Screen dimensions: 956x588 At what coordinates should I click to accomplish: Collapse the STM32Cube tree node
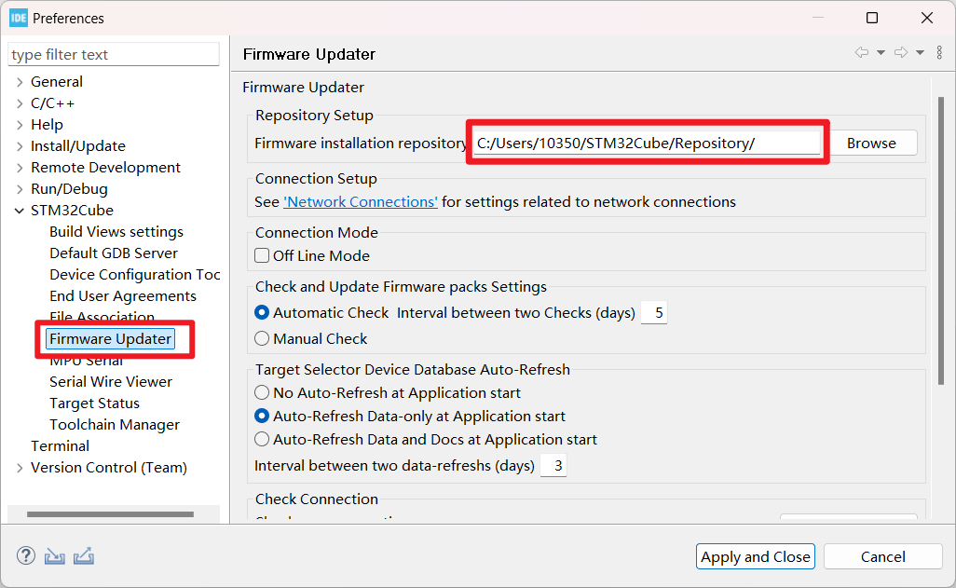click(20, 211)
